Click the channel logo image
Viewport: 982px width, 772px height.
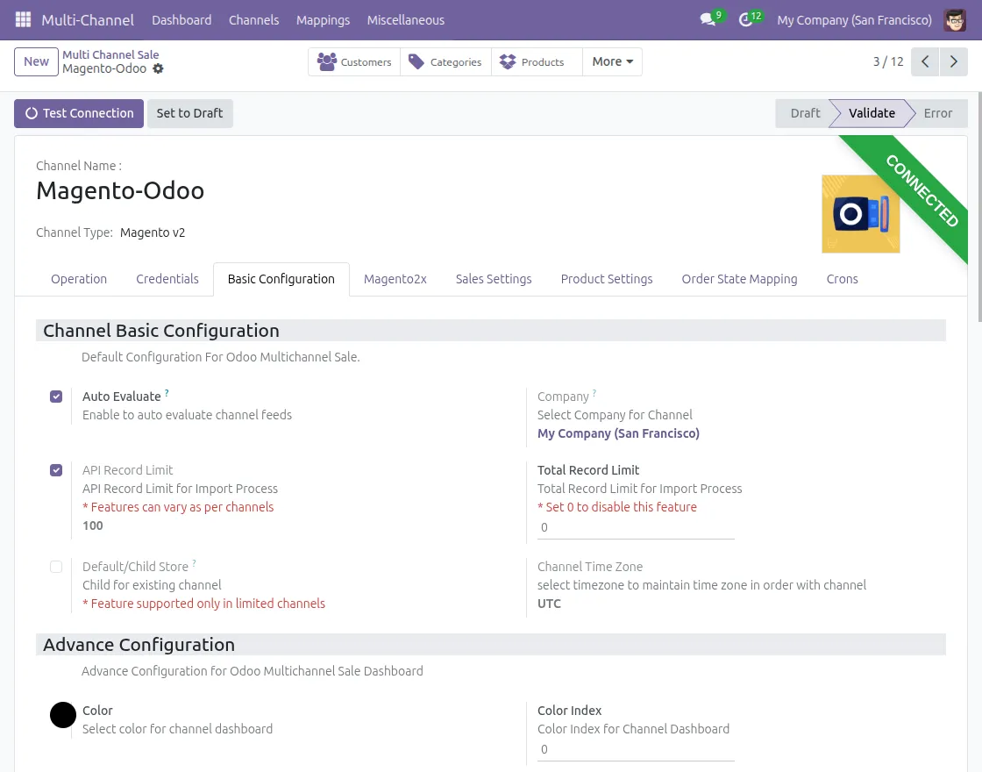(x=860, y=214)
